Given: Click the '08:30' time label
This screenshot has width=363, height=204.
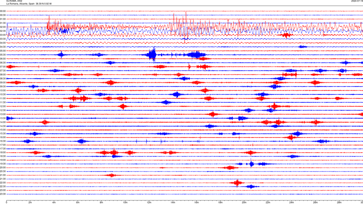Looking at the screenshot, I should (x=3, y=79).
